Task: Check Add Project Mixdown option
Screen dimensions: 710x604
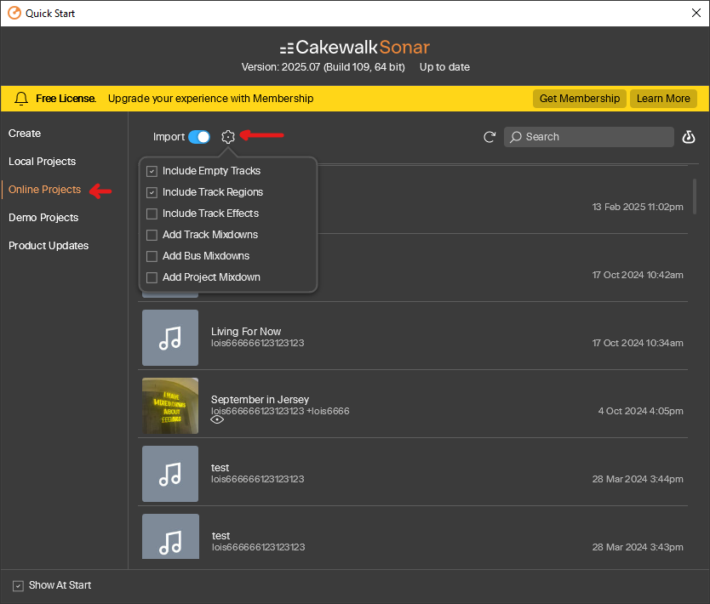Action: point(152,277)
